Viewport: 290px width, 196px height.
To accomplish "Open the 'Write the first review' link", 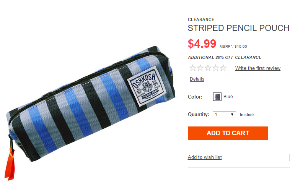I will pyautogui.click(x=258, y=68).
